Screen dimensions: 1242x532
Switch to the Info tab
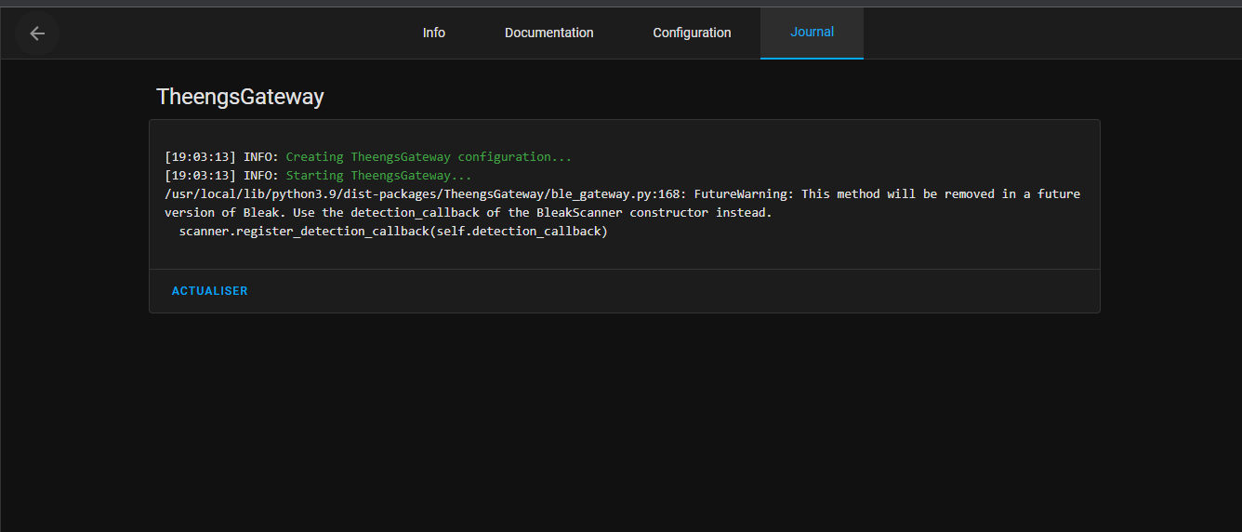[x=433, y=33]
